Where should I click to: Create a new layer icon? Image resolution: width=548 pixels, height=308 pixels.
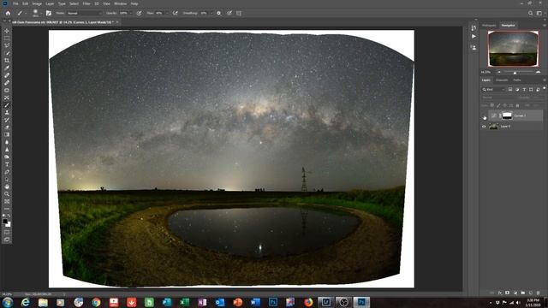click(x=531, y=293)
